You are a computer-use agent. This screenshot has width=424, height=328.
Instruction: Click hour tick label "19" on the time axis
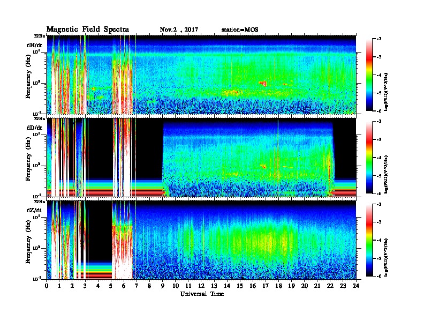coord(291,286)
